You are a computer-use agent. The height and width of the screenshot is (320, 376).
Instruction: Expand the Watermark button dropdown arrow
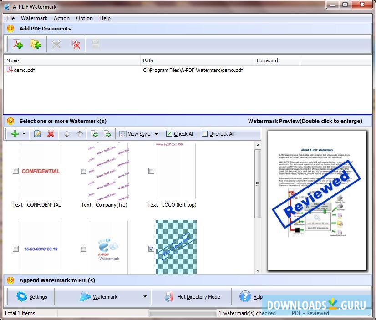(x=145, y=297)
